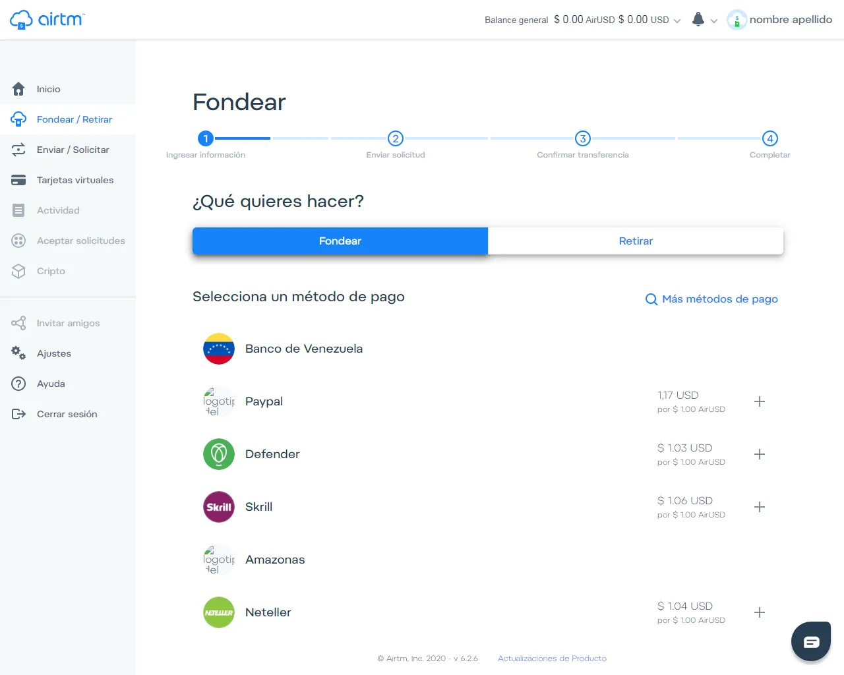This screenshot has height=675, width=844.
Task: Select Amazonas payment method name
Action: (x=275, y=560)
